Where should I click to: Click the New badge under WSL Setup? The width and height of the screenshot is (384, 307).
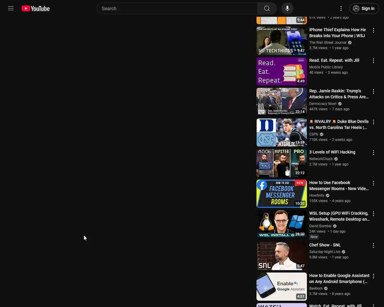(314, 237)
